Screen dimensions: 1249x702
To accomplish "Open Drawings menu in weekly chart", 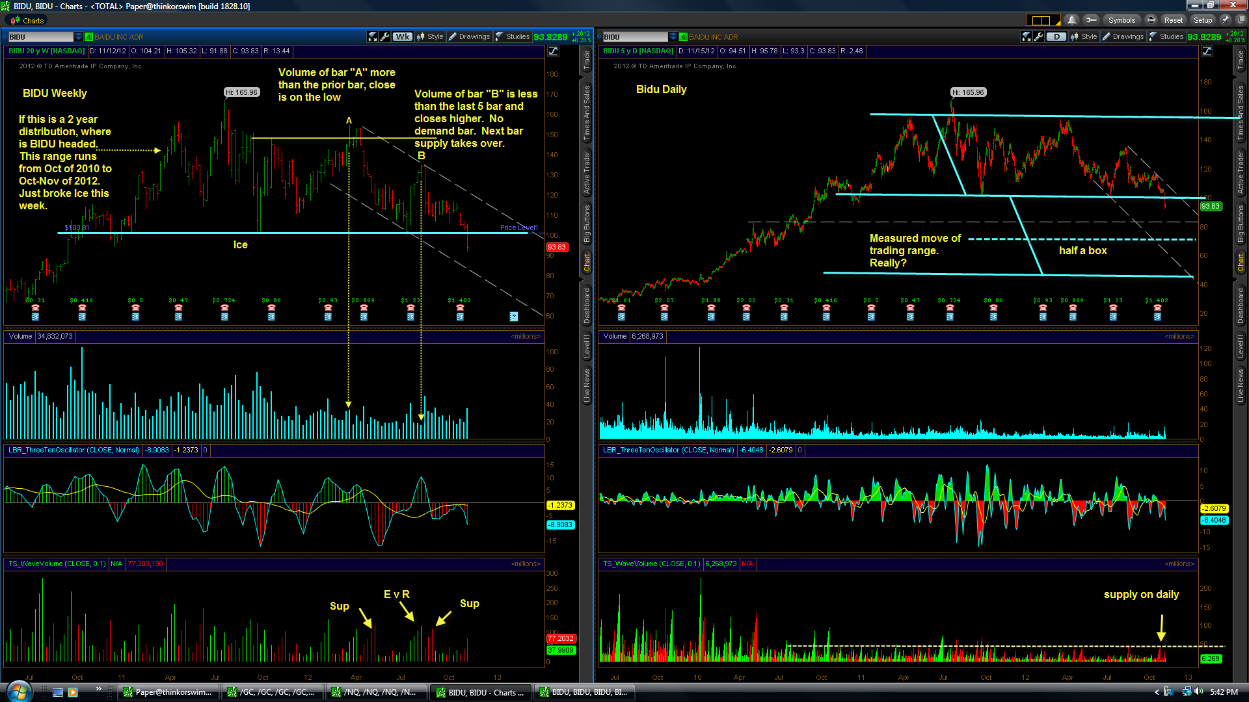I will pos(470,37).
